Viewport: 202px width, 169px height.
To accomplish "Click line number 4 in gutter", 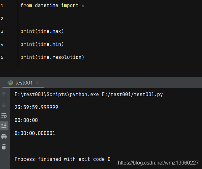I will [2, 44].
